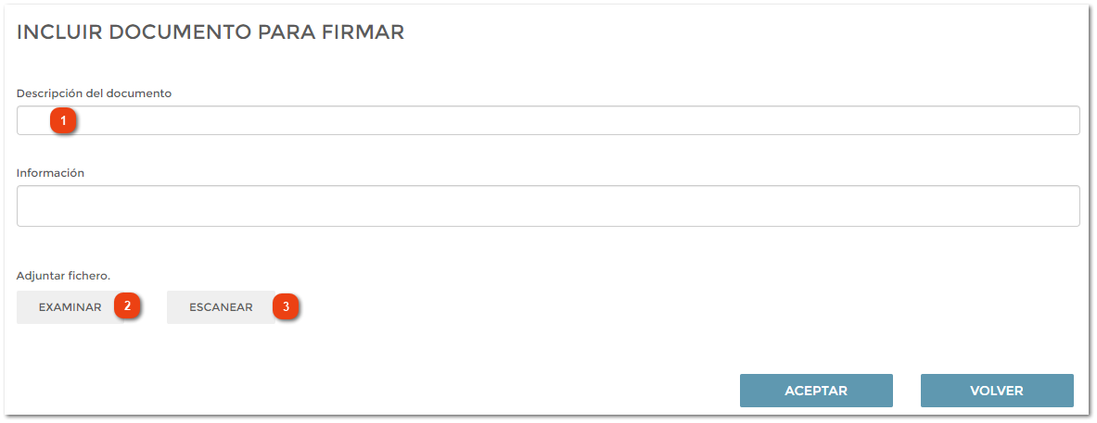
Task: Click the red number 3 callout badge
Action: pos(286,306)
